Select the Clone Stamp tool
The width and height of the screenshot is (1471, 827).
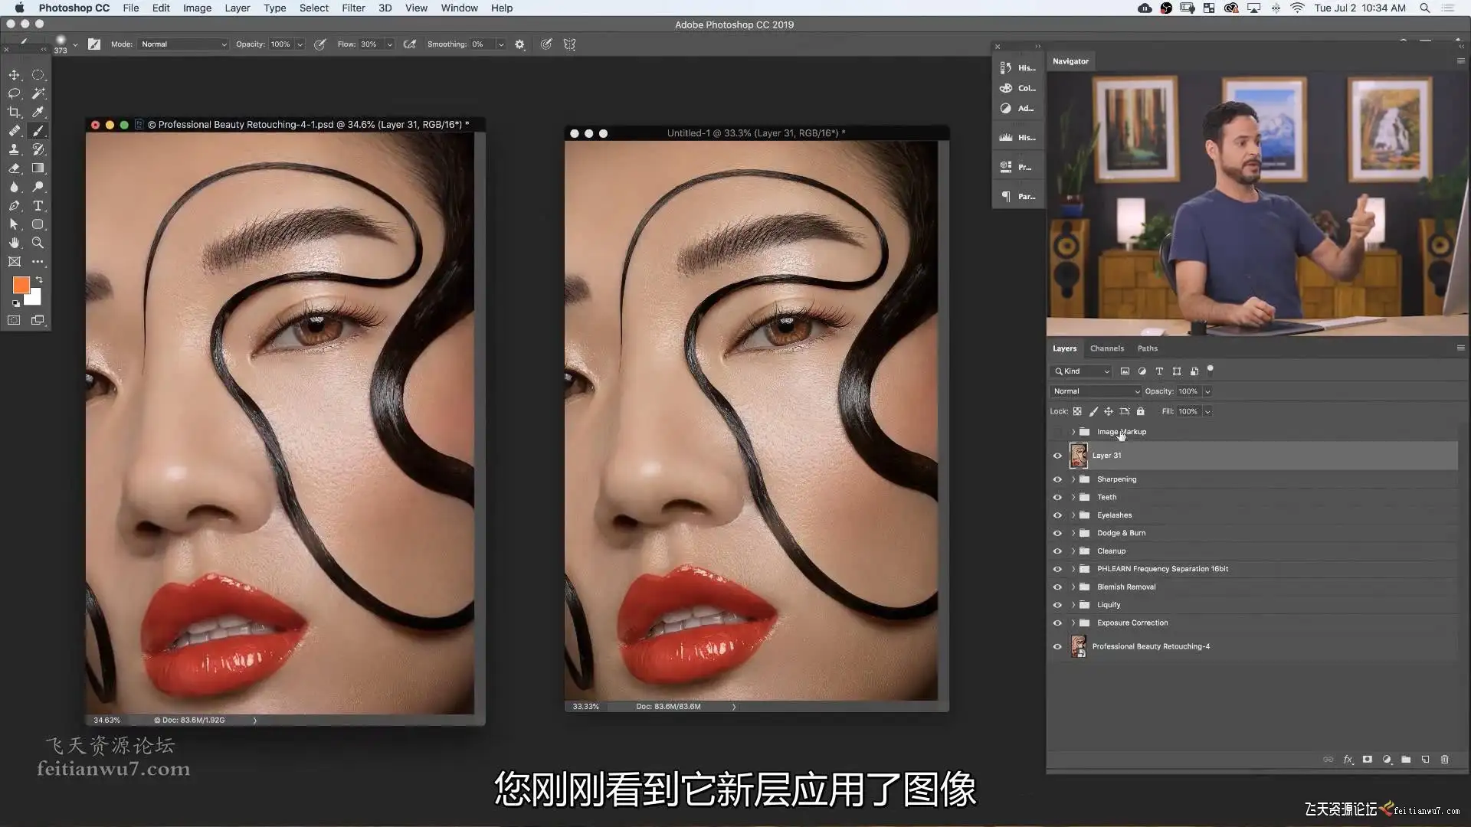click(14, 149)
